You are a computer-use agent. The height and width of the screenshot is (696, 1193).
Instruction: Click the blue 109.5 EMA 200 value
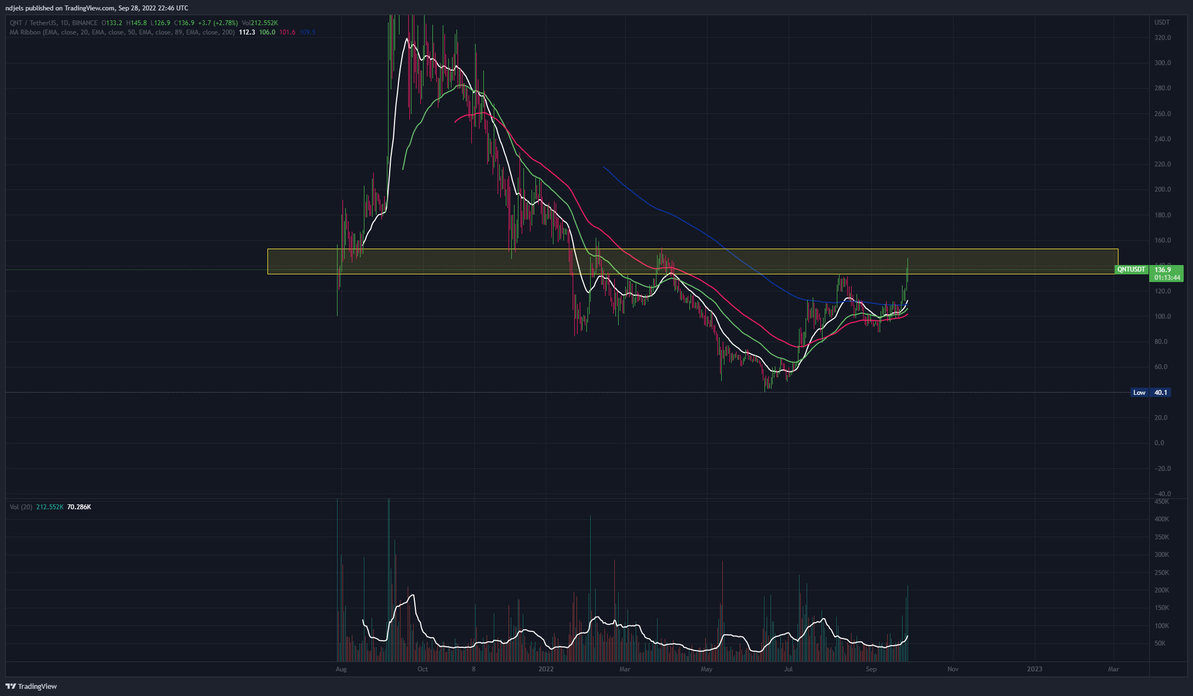click(307, 32)
